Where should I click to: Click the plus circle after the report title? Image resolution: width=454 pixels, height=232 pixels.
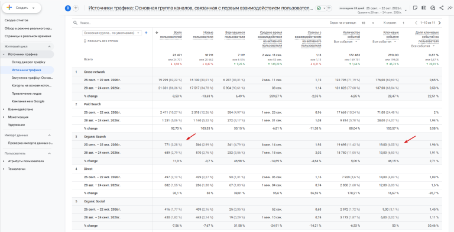click(329, 8)
